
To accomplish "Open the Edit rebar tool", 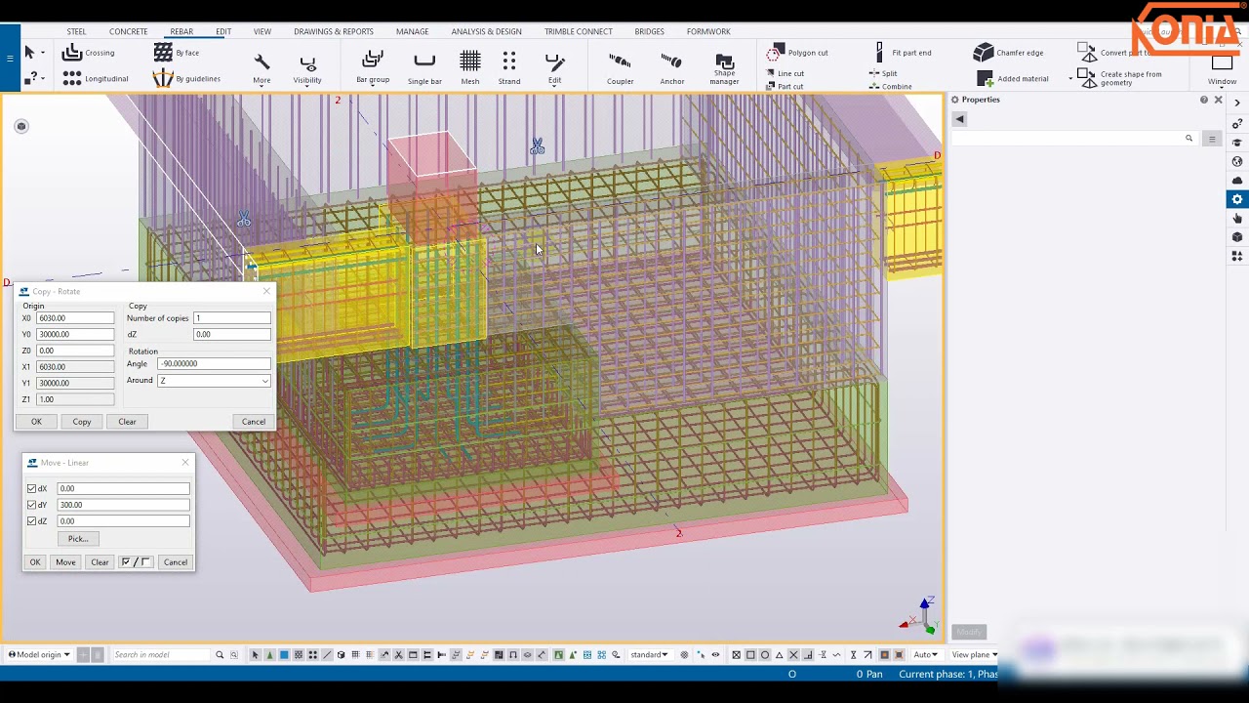I will (554, 68).
